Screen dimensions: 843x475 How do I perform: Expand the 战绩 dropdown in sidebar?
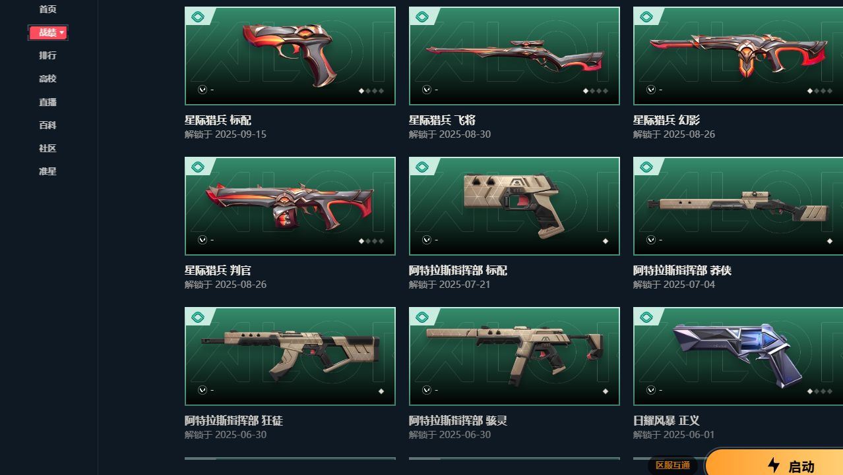pos(47,32)
